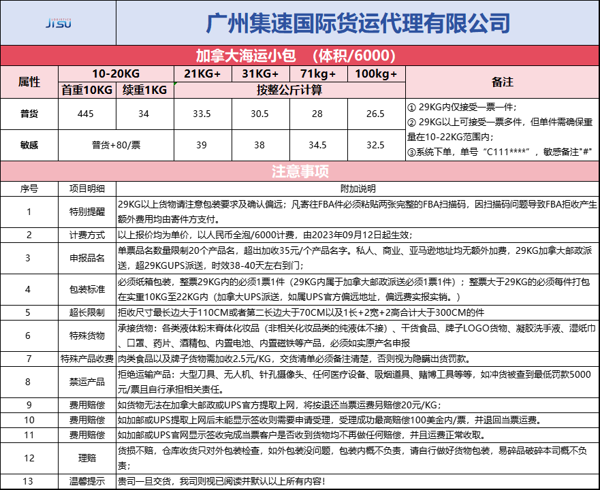
Task: Click the 附加说明 column header
Action: (358, 189)
